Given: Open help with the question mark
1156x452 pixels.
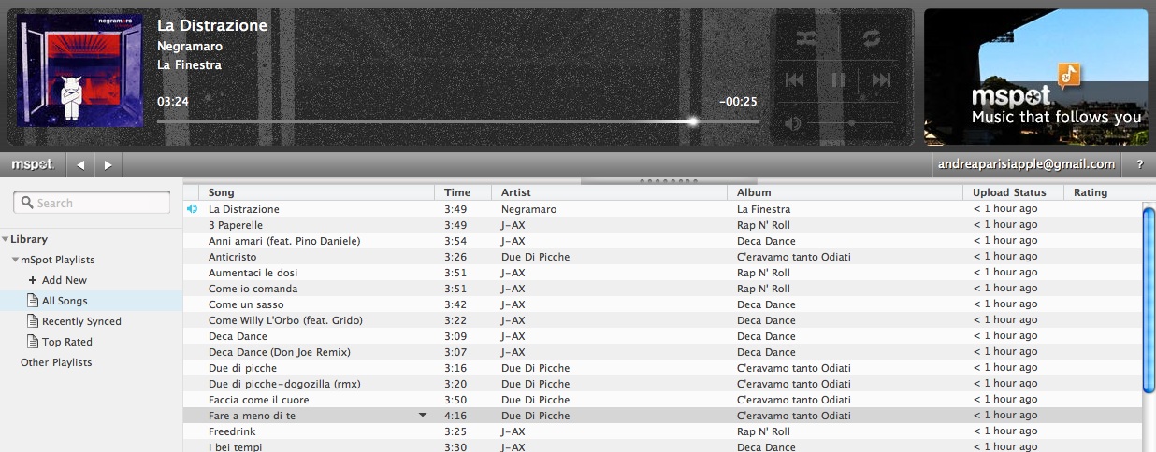Looking at the screenshot, I should [x=1139, y=164].
